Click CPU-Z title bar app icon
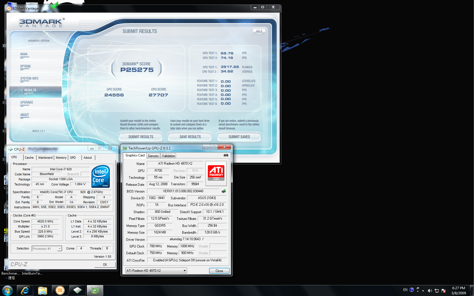474x296 pixels. pos(10,149)
